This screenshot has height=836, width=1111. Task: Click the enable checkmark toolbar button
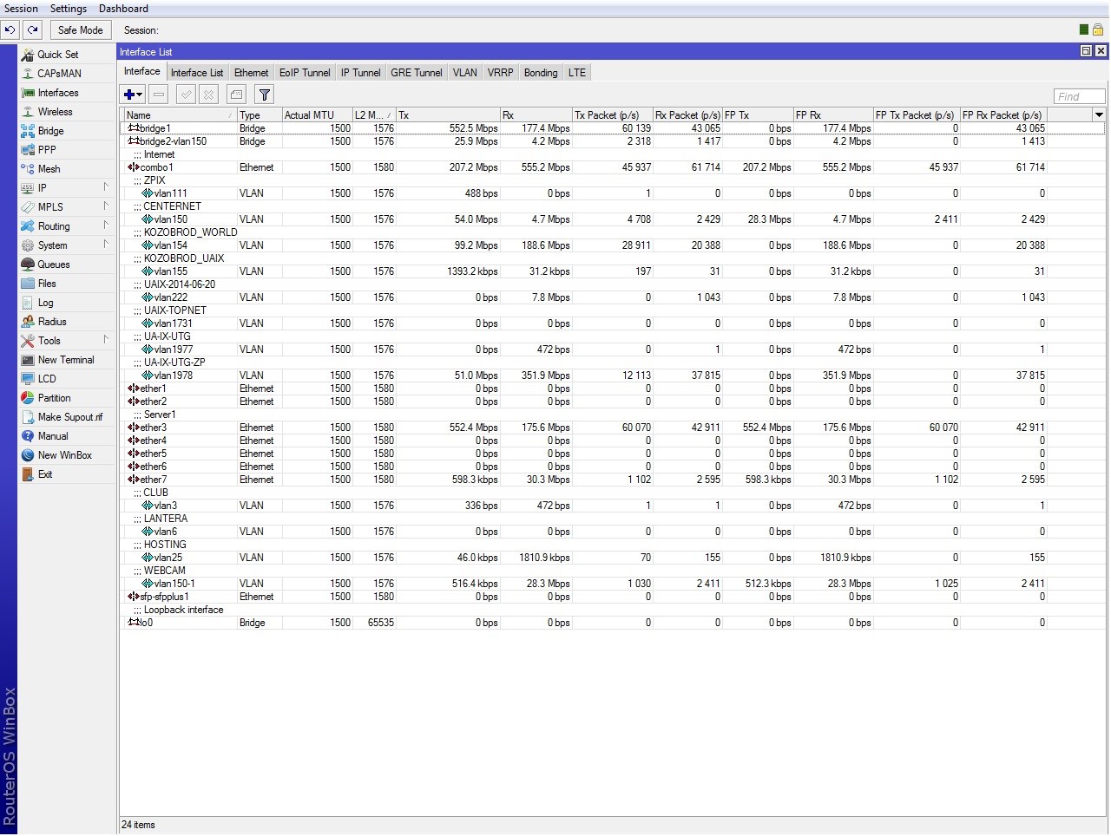186,95
